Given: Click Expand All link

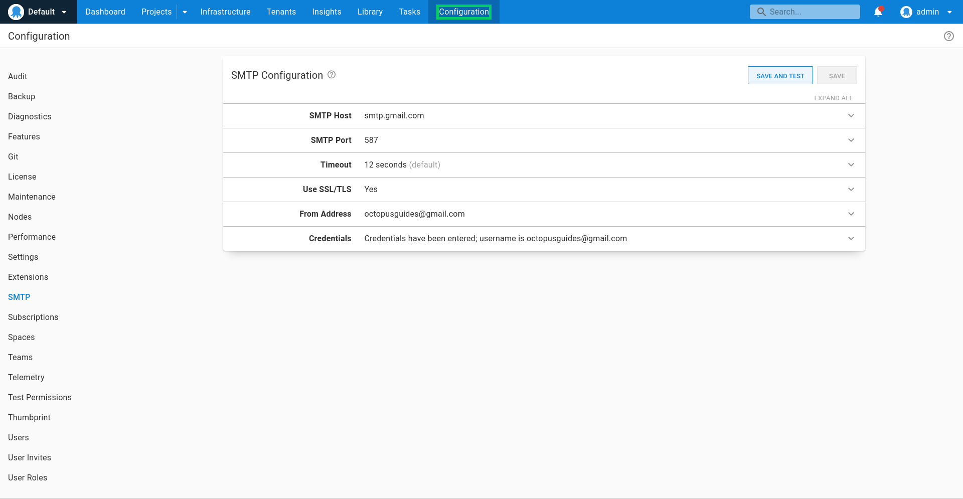Looking at the screenshot, I should (833, 98).
